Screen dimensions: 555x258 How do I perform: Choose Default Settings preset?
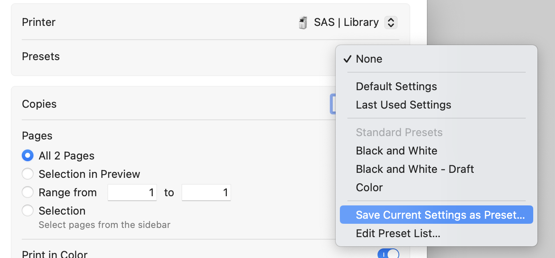click(396, 86)
